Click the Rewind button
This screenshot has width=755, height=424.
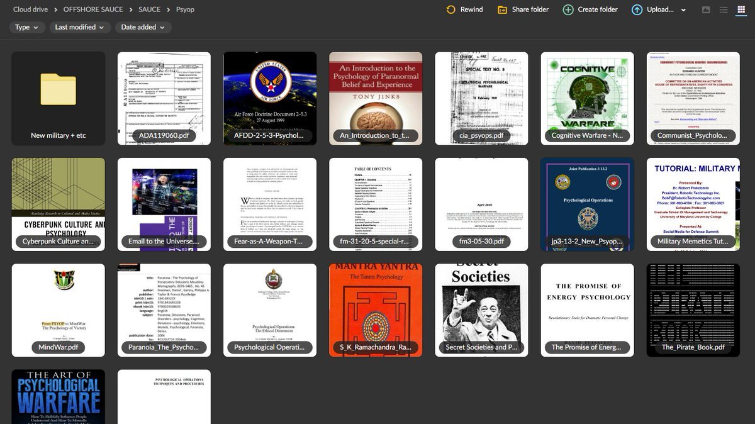pos(464,9)
